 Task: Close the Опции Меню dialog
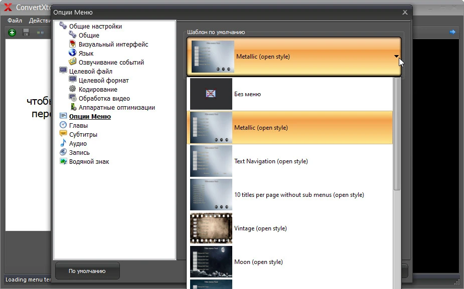pos(405,12)
